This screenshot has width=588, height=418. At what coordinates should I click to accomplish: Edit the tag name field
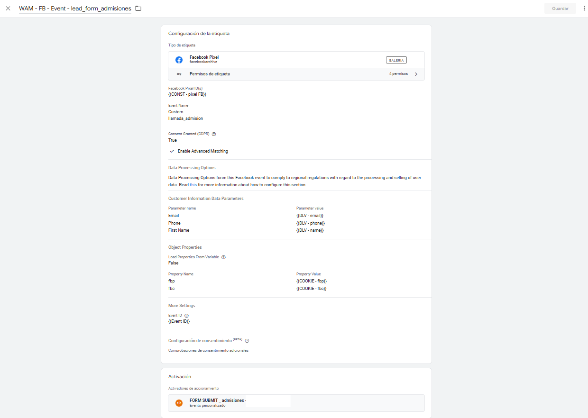point(75,9)
